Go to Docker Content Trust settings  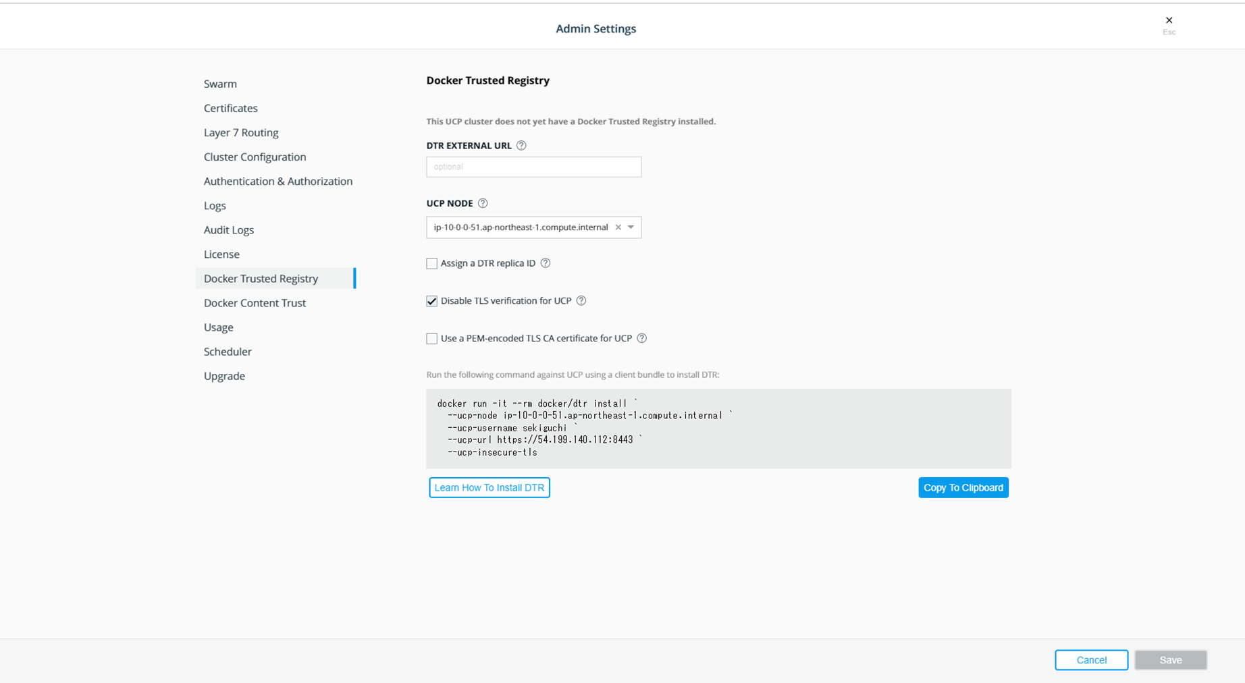click(x=255, y=303)
